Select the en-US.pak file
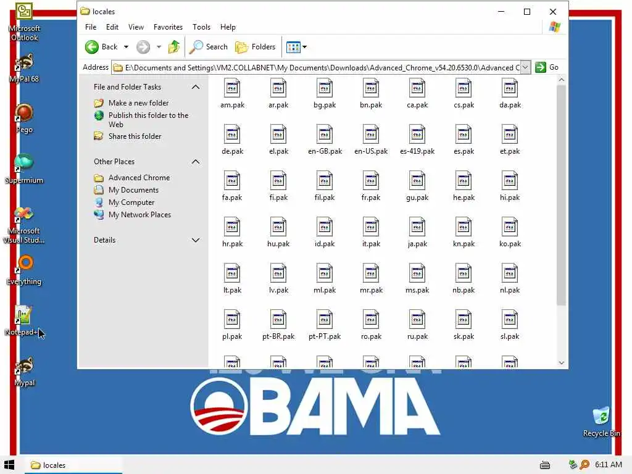The image size is (632, 474). (x=371, y=141)
